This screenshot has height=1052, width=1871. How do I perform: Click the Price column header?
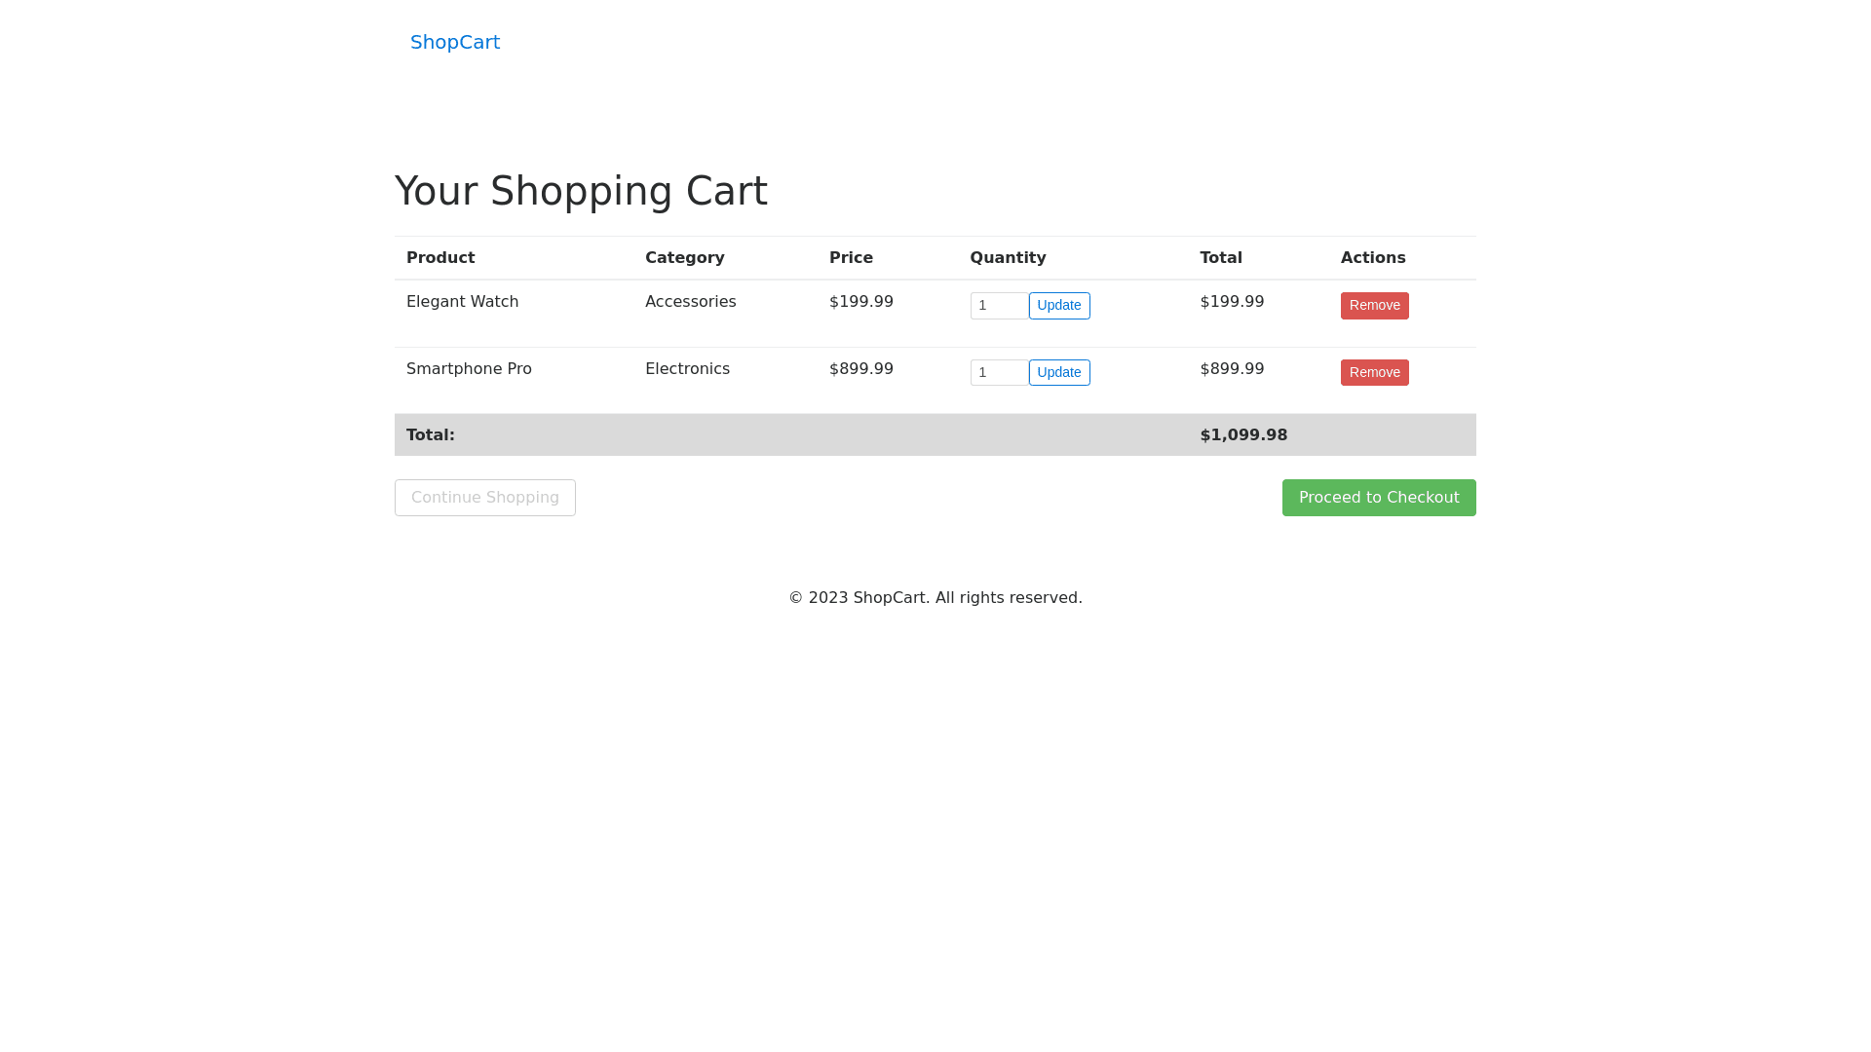[851, 258]
